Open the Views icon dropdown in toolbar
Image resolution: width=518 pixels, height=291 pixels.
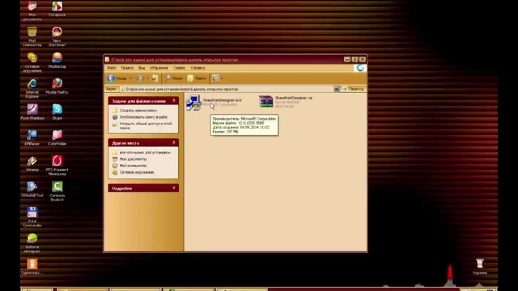pos(217,78)
